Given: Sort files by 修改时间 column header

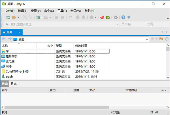Looking at the screenshot, I should tap(81, 46).
